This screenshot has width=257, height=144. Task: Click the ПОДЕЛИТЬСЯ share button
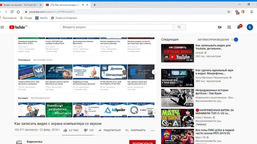[110, 130]
